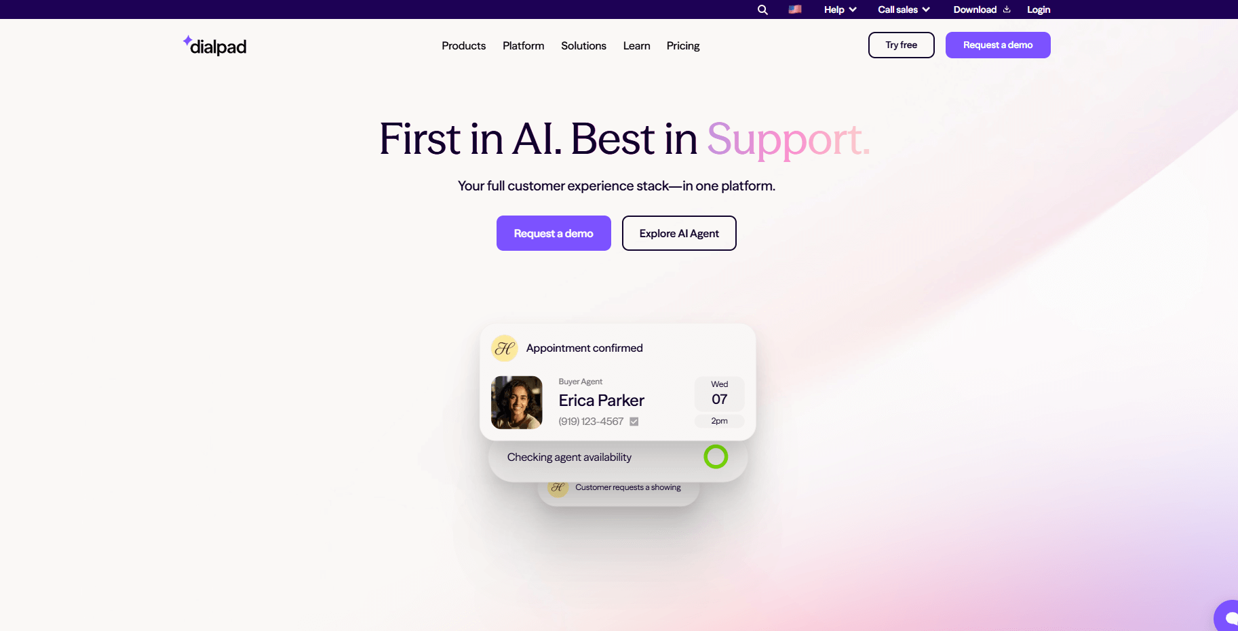Click Erica Parker's profile photo
Screen dimensions: 1238x631
pos(517,403)
